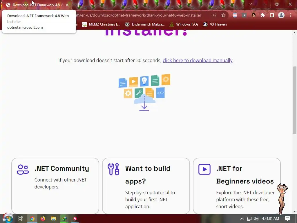Click the scrollbar down arrow
This screenshot has height=223, width=297.
click(294, 212)
